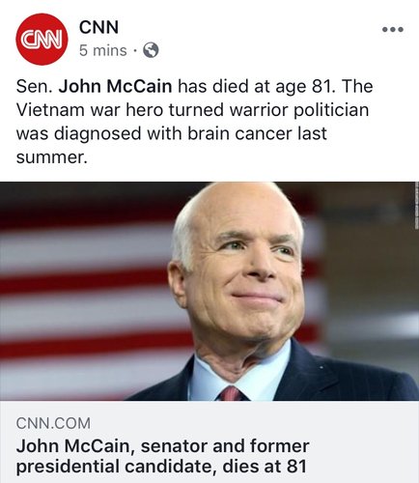
Task: Click the word 'summer.' ending the caption
Action: pyautogui.click(x=52, y=157)
